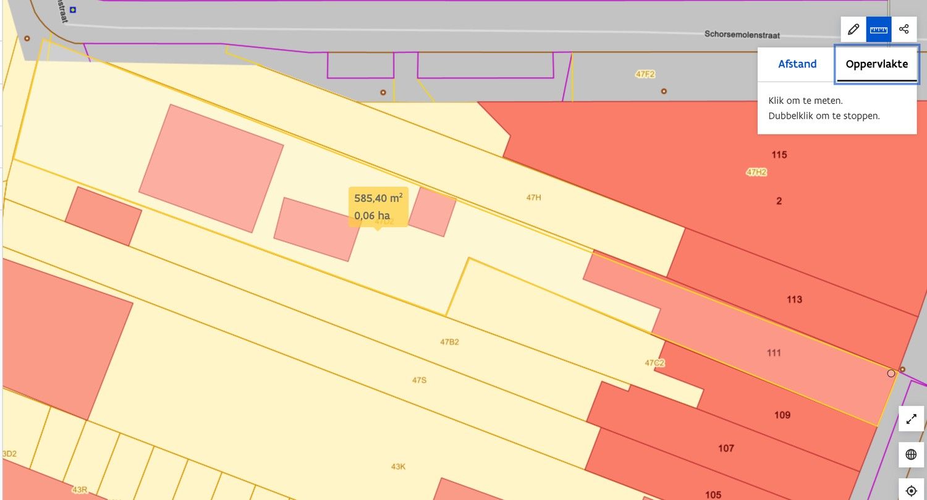Screen dimensions: 927x500
Task: Select the Oppervlakte tab
Action: pyautogui.click(x=876, y=64)
